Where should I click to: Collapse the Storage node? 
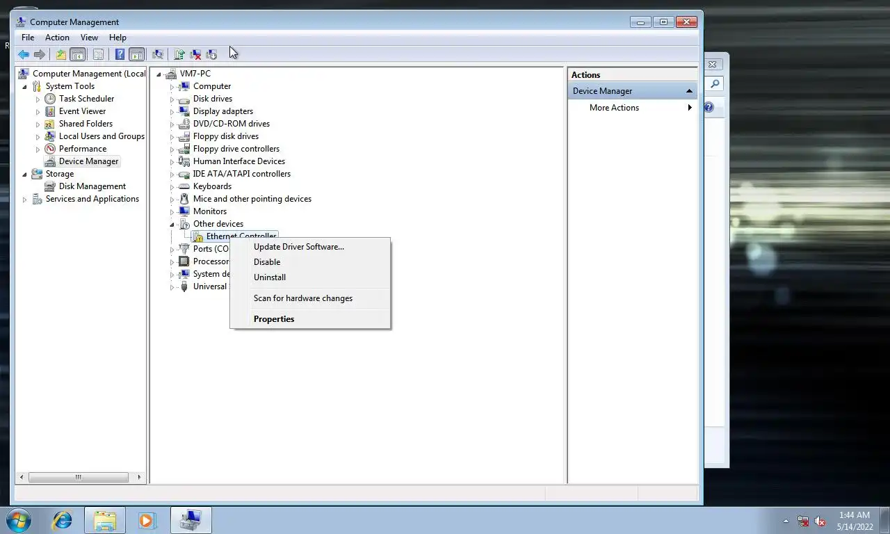pyautogui.click(x=25, y=174)
